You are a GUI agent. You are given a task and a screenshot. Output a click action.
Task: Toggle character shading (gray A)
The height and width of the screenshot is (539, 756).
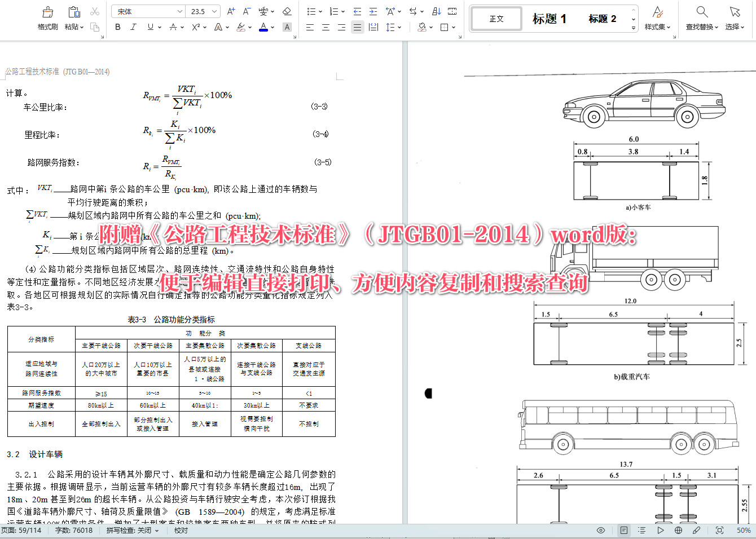coord(287,27)
